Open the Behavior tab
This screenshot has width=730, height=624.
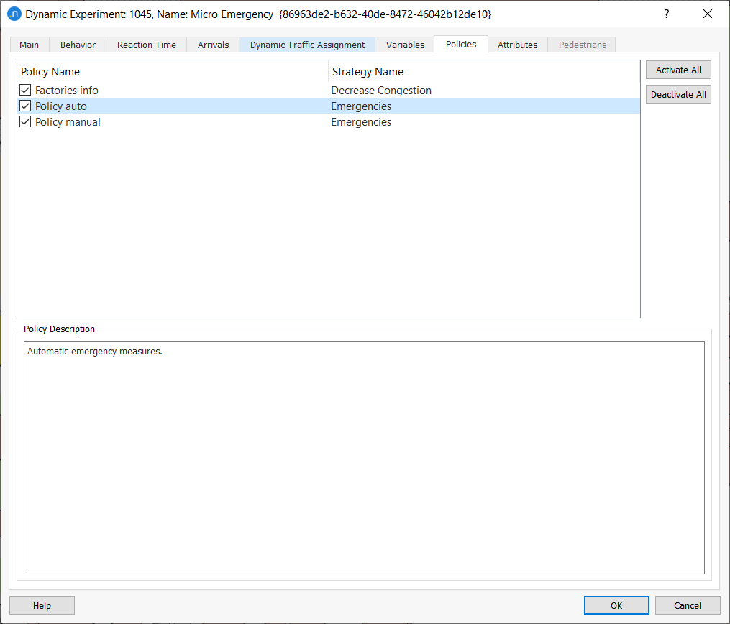pyautogui.click(x=77, y=44)
